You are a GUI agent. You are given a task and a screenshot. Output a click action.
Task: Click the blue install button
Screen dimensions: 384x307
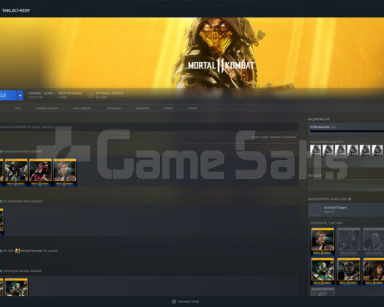coord(8,95)
